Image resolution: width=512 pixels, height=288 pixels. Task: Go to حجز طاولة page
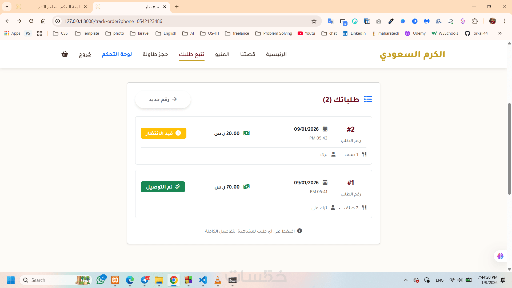[155, 54]
